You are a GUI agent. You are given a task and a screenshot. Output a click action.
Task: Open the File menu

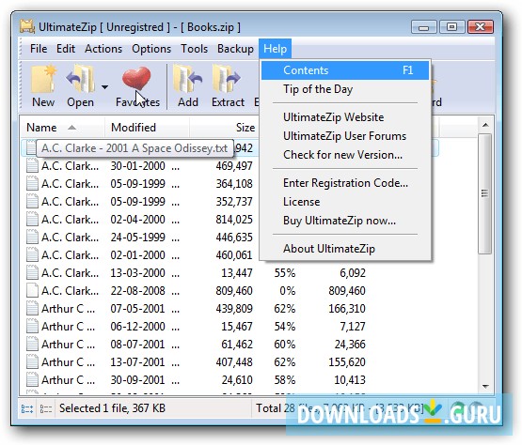pyautogui.click(x=39, y=49)
